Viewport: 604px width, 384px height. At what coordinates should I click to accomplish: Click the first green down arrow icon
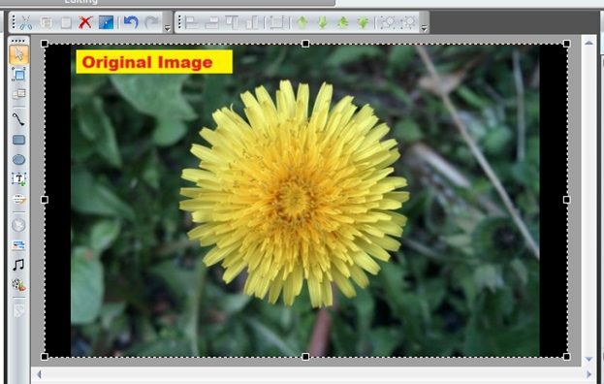coord(323,22)
